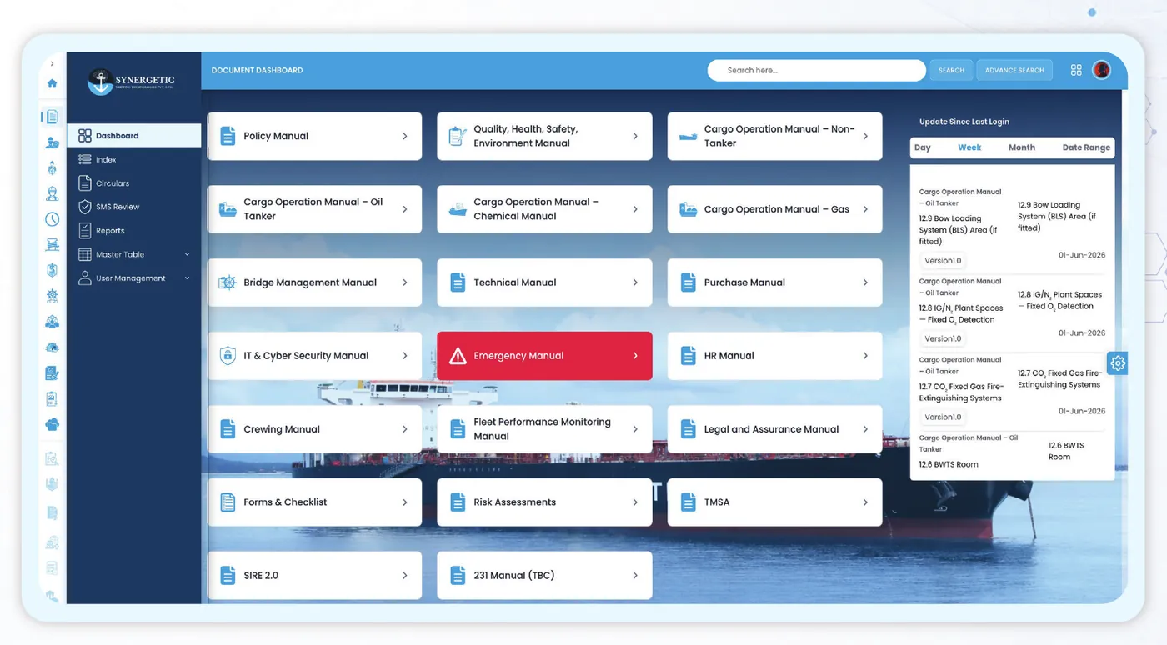This screenshot has width=1167, height=645.
Task: Click the arrow on Technical Manual card
Action: 635,282
